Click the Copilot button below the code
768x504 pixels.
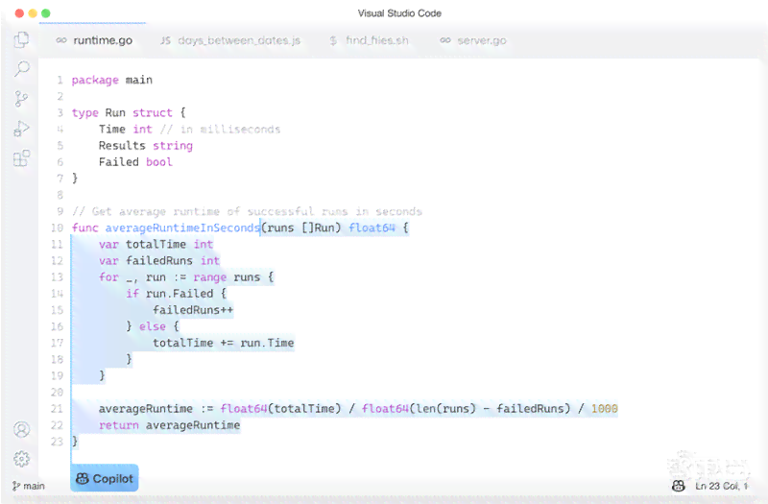click(105, 478)
